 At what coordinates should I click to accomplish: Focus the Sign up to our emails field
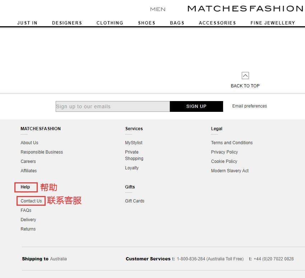click(113, 106)
